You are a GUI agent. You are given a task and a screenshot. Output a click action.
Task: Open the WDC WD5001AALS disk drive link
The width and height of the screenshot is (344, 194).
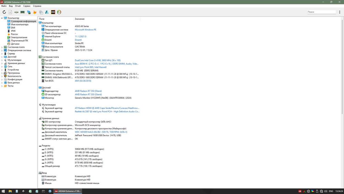coord(101,132)
